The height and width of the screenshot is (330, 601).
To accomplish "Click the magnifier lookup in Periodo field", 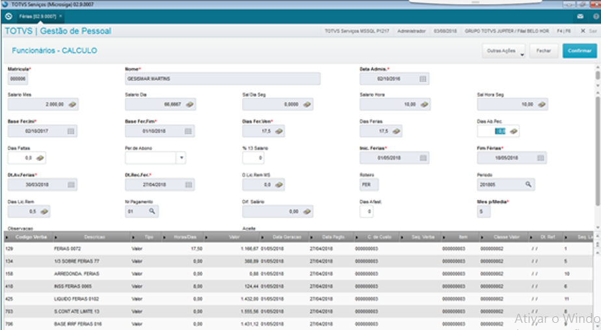I will pyautogui.click(x=528, y=185).
